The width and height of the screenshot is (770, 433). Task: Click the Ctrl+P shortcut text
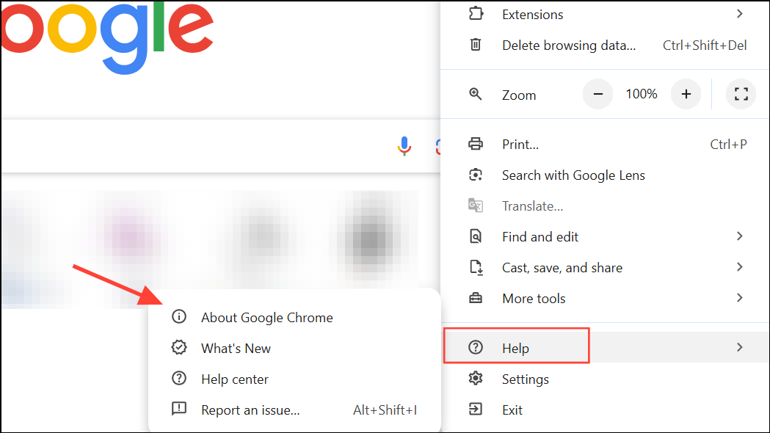pyautogui.click(x=728, y=145)
